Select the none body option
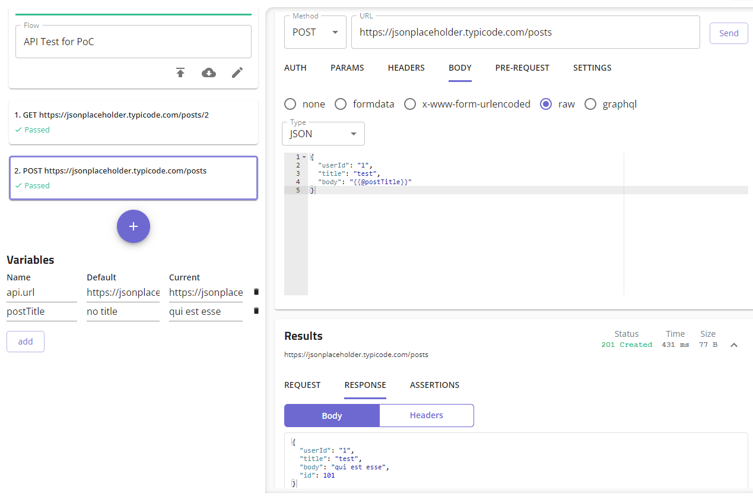 [x=290, y=104]
